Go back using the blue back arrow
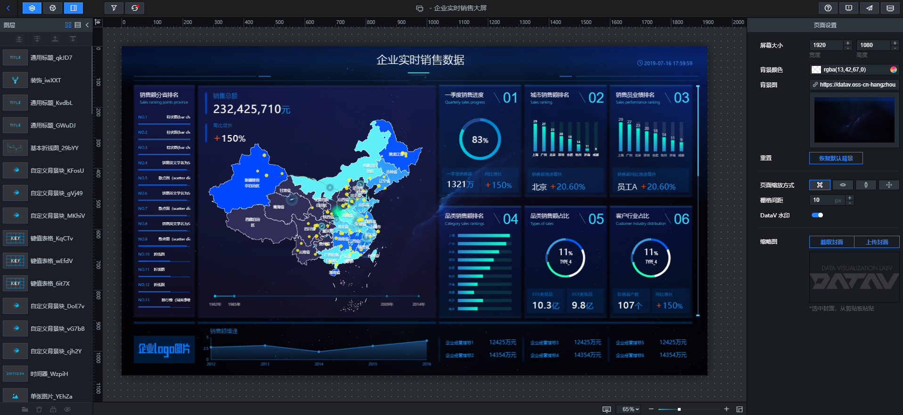The width and height of the screenshot is (903, 415). pyautogui.click(x=8, y=8)
